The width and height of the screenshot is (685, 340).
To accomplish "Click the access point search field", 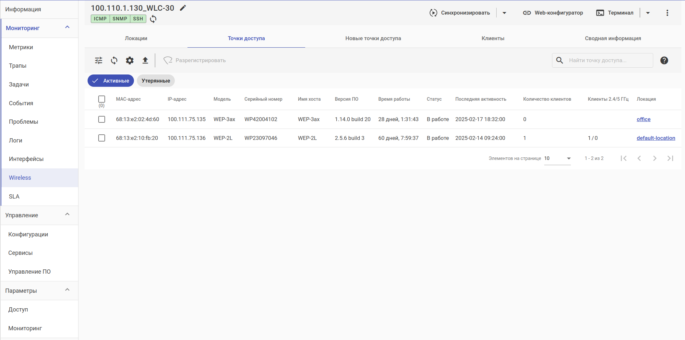I will pos(607,60).
